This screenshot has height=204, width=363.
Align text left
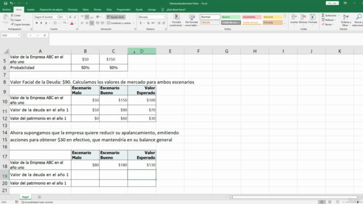click(82, 23)
